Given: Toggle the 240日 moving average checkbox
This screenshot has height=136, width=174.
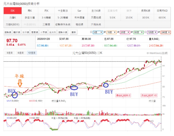Looking at the screenshot, I should (x=159, y=32).
